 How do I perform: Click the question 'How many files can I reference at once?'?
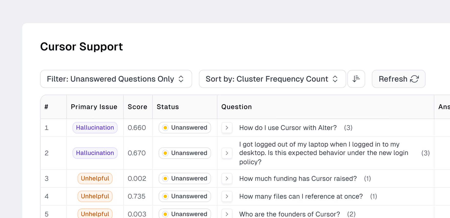pyautogui.click(x=301, y=196)
